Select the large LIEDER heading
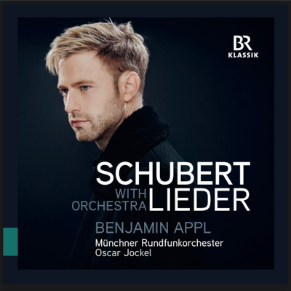The height and width of the screenshot is (291, 291). [199, 200]
